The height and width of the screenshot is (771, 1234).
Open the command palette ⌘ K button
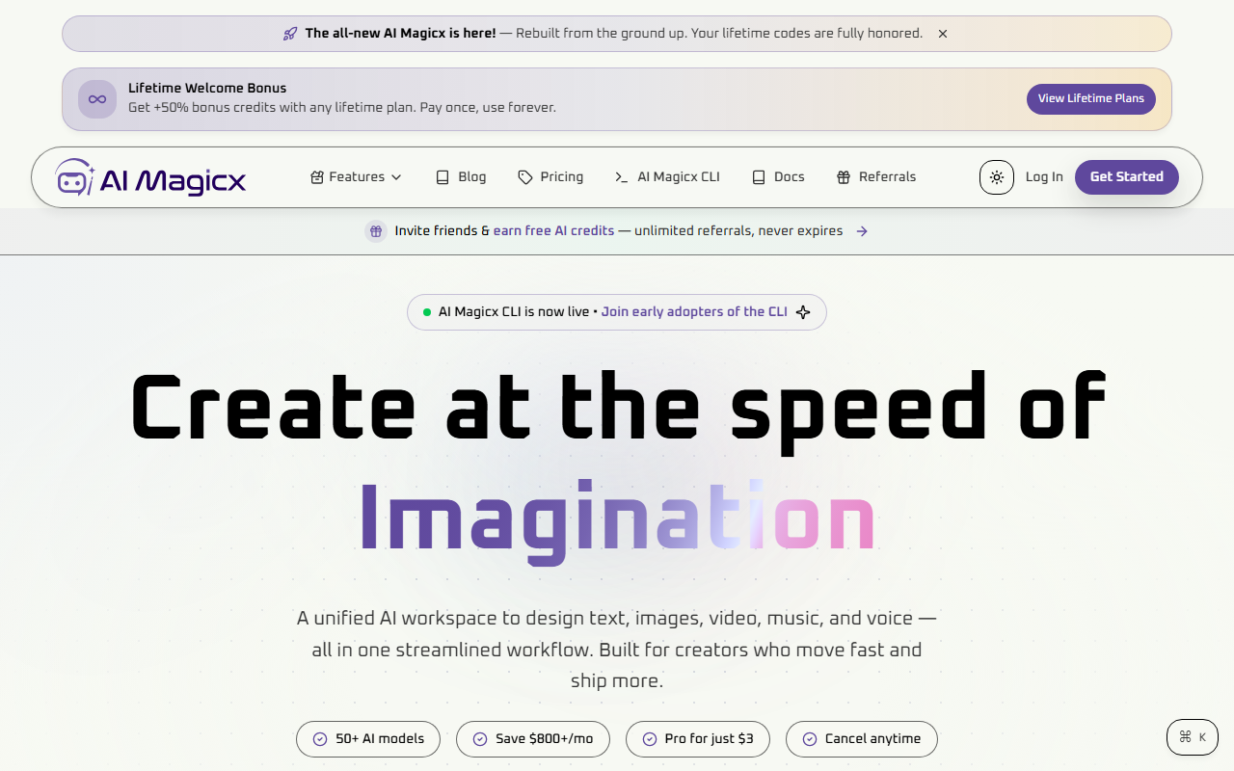(x=1193, y=737)
